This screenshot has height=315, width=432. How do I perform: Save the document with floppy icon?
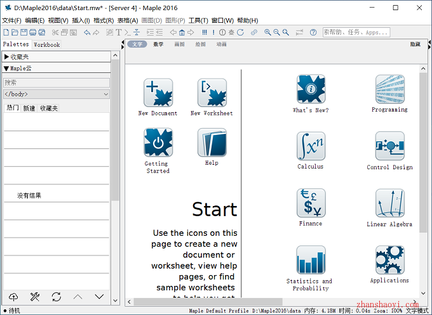point(24,32)
